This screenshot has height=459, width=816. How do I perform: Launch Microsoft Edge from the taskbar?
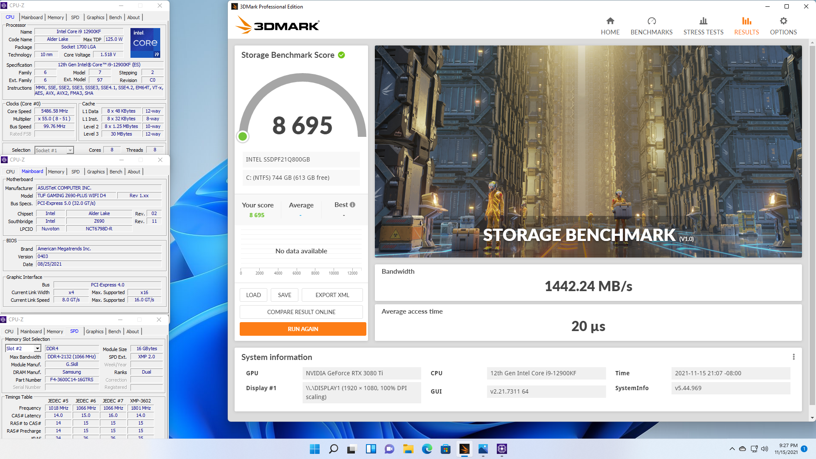tap(427, 449)
